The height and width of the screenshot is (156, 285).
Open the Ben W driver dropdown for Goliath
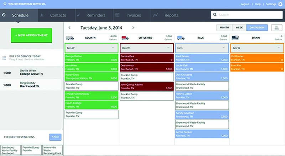[x=92, y=48]
